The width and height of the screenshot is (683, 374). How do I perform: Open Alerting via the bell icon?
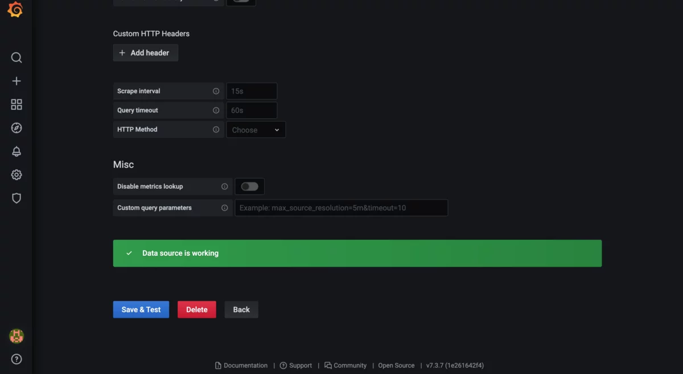pyautogui.click(x=16, y=151)
